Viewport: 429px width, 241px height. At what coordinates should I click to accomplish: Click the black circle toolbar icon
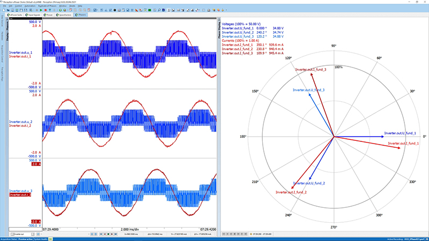pyautogui.click(x=115, y=10)
